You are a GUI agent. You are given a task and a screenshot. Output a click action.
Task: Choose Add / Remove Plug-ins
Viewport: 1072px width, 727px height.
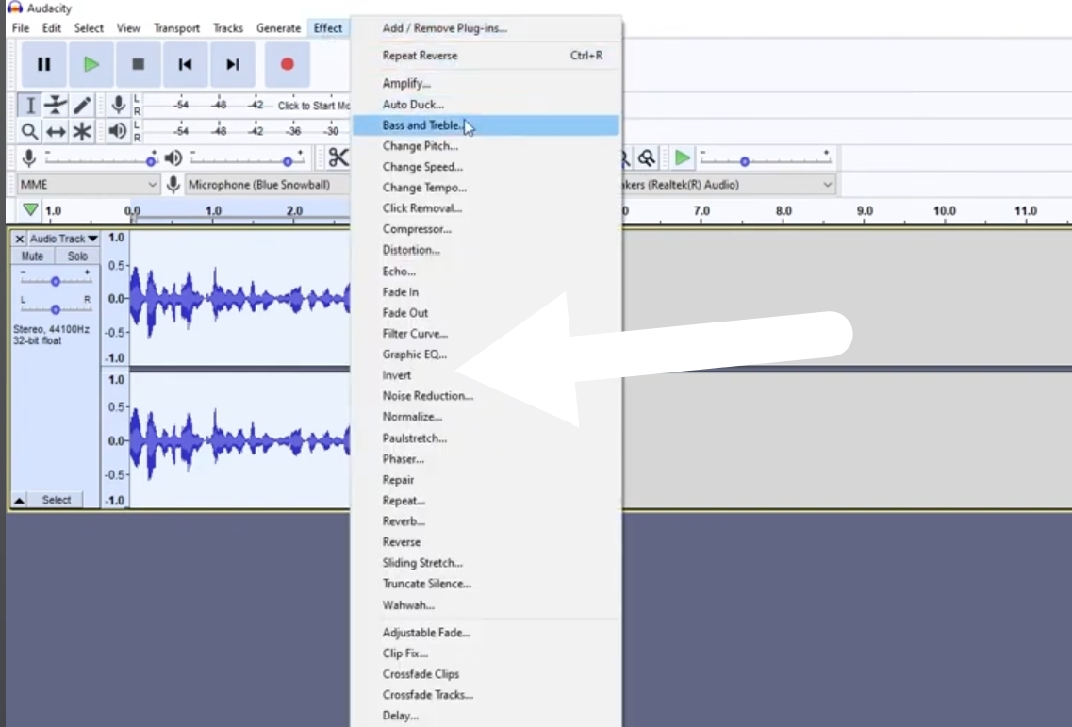click(487, 28)
